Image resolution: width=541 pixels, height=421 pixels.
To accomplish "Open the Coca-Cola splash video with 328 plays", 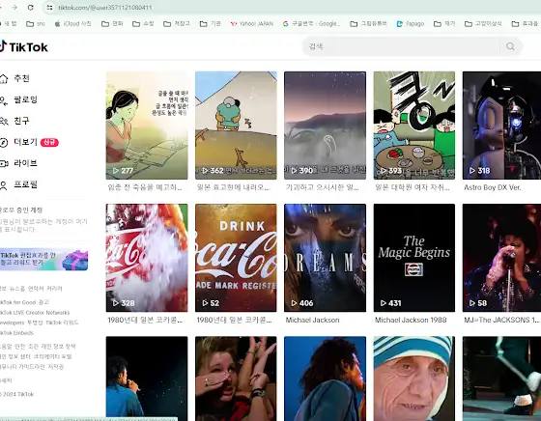I will tap(147, 258).
